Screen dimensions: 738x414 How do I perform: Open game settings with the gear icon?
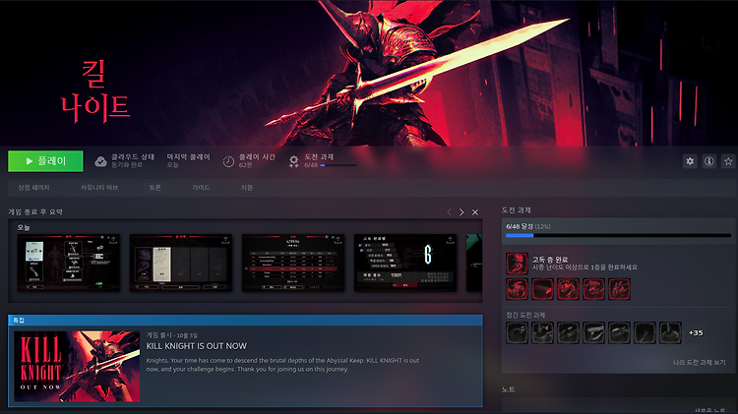coord(690,161)
